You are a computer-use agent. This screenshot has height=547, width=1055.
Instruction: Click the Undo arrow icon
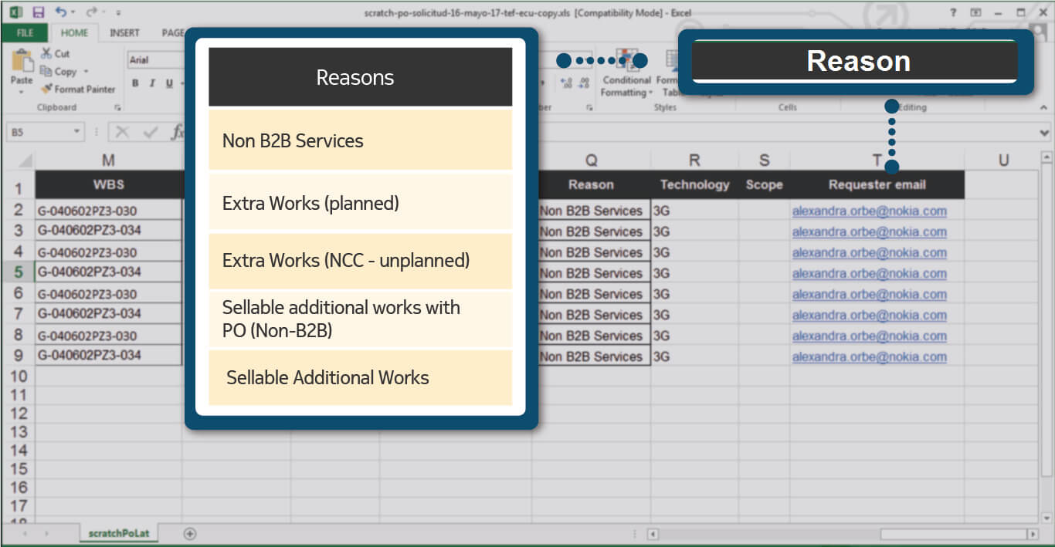pyautogui.click(x=60, y=12)
